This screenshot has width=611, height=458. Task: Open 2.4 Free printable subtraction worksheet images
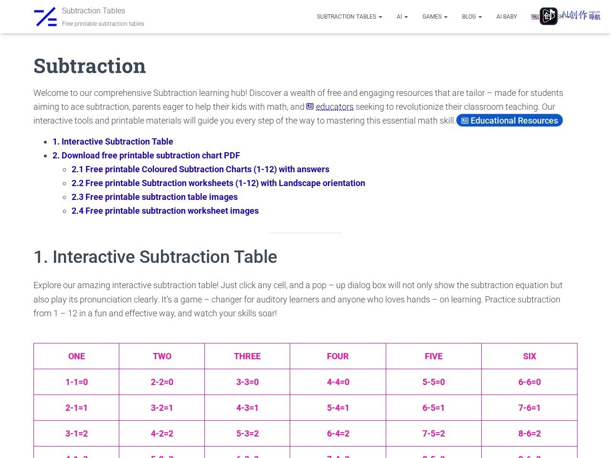coord(165,211)
